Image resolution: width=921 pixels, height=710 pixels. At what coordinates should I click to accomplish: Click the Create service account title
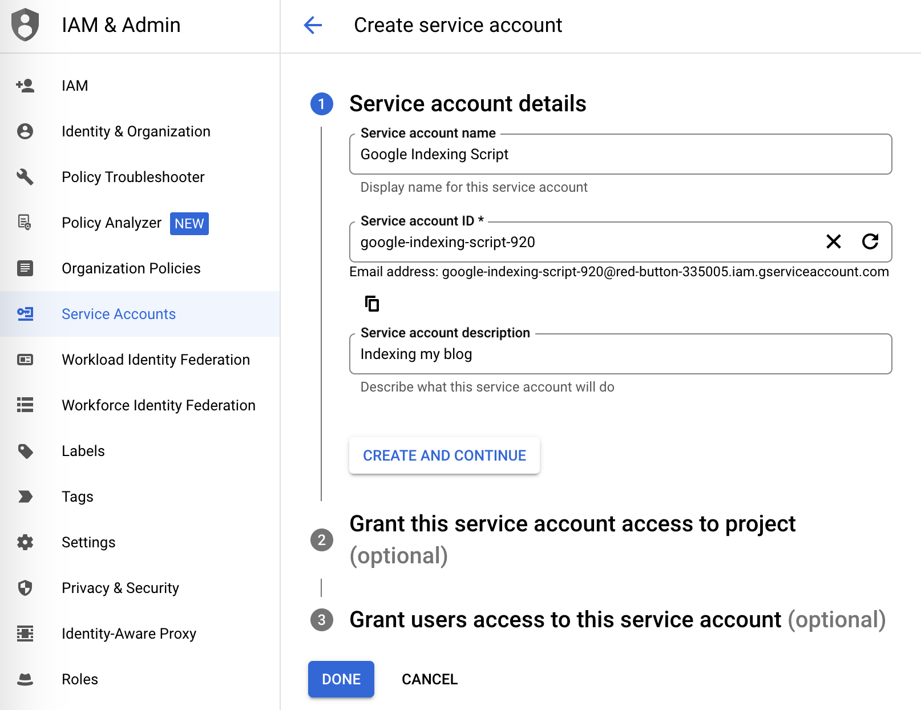tap(458, 25)
